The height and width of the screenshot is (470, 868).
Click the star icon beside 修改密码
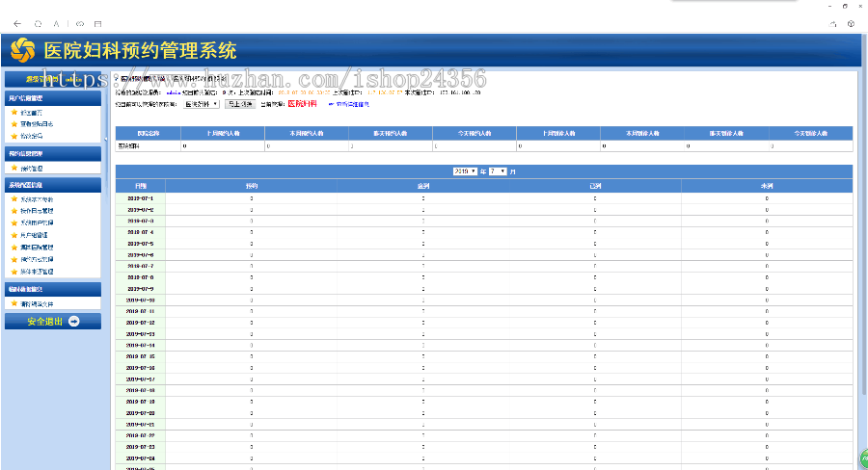coord(14,136)
